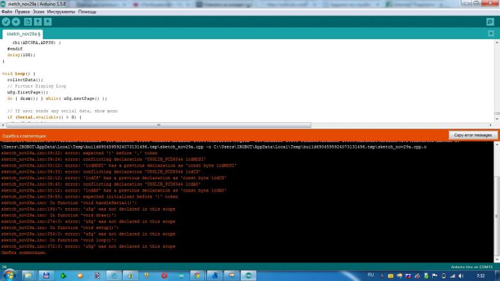Open a sketch with the Open icon
This screenshot has height=281, width=500.
click(37, 22)
